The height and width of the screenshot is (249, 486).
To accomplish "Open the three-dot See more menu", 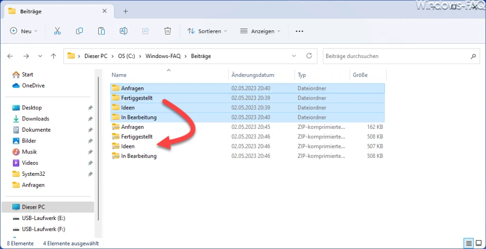I will point(299,31).
